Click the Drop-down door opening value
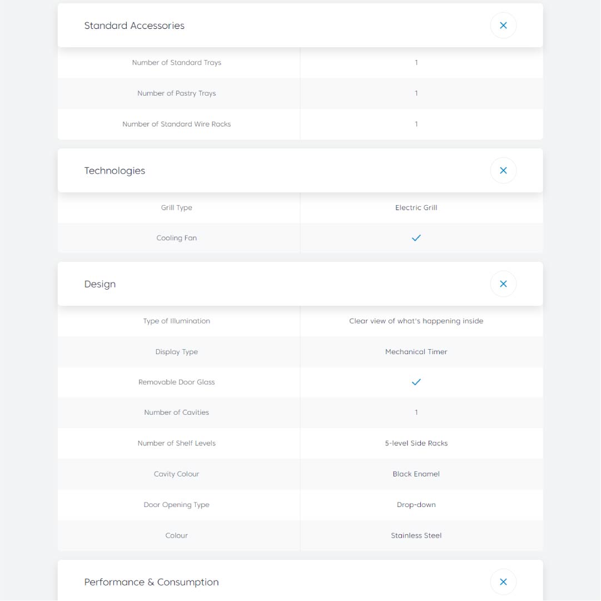601x601 pixels. (416, 505)
